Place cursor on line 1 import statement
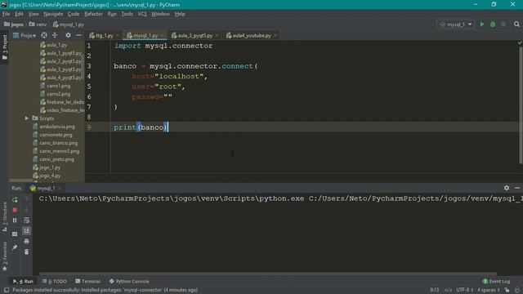 tap(163, 46)
